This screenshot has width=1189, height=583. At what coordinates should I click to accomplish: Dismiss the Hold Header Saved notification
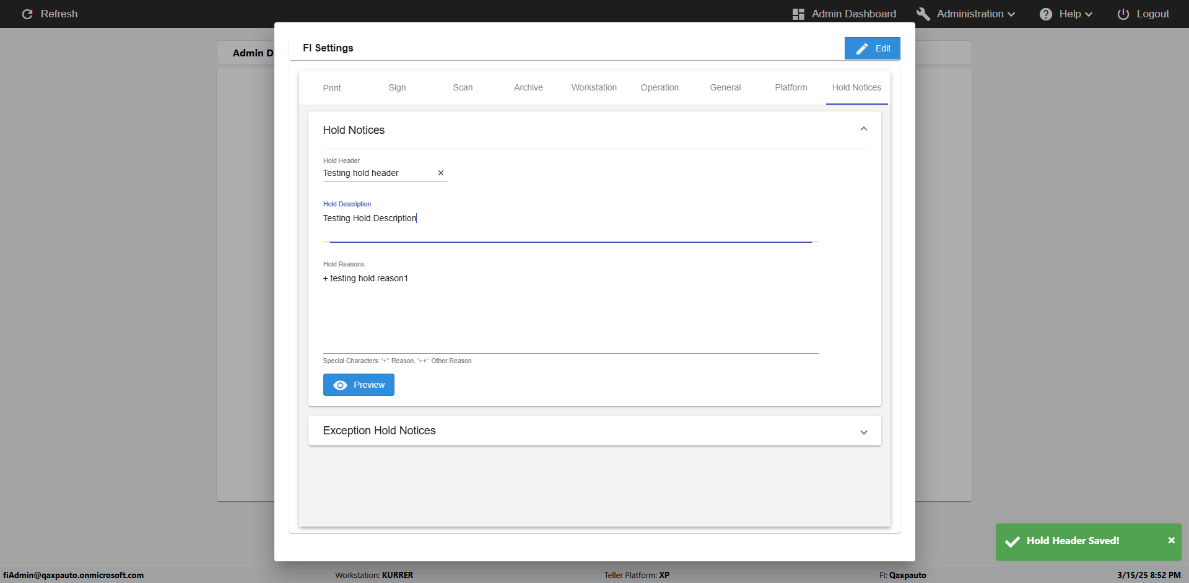pyautogui.click(x=1171, y=540)
